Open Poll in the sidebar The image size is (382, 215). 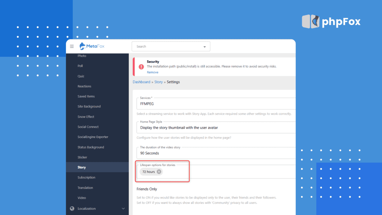click(80, 66)
